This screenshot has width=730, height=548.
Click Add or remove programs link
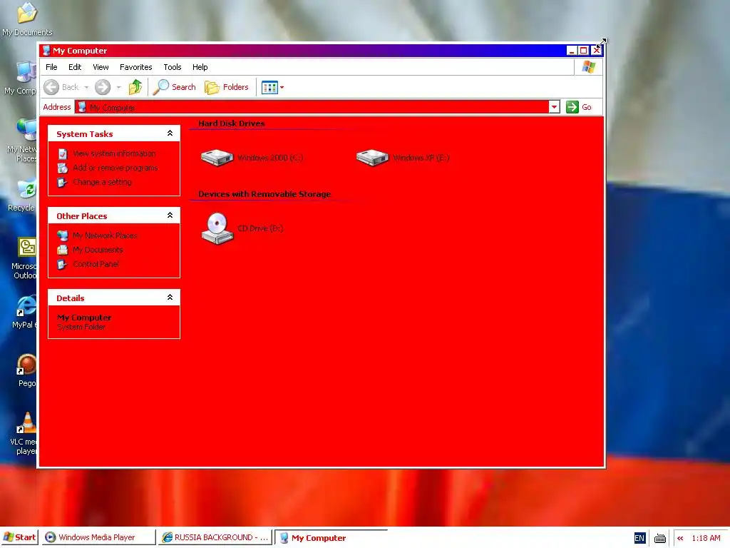point(115,168)
